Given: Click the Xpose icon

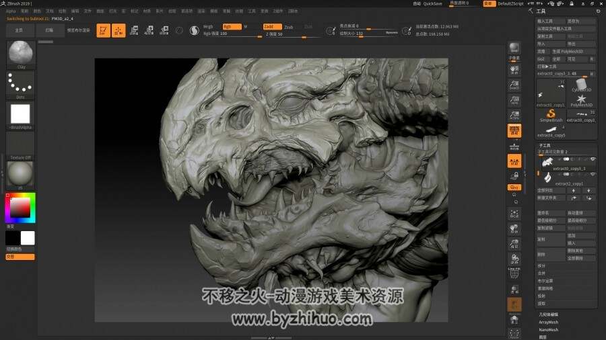Looking at the screenshot, I should 514,333.
